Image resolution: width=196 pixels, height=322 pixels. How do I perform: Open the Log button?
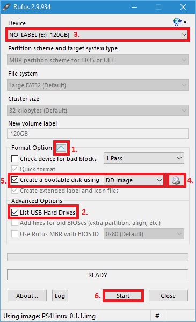60,296
